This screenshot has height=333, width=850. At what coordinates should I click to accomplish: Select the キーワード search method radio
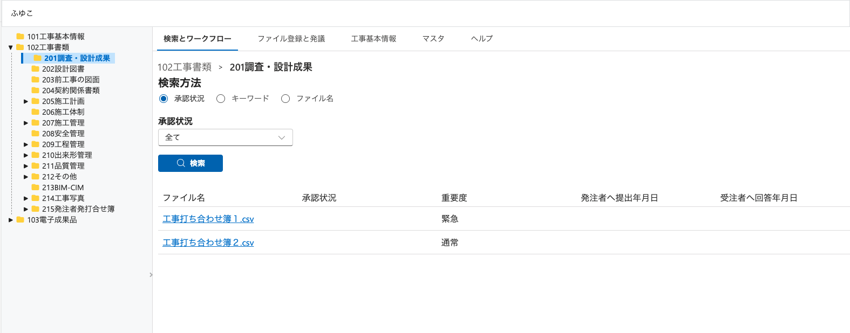click(x=221, y=99)
